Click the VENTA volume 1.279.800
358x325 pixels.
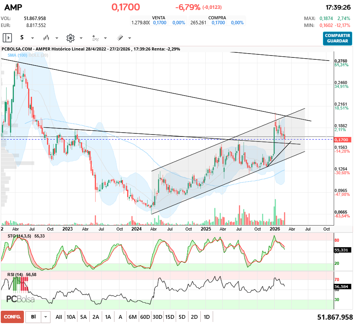coord(140,23)
